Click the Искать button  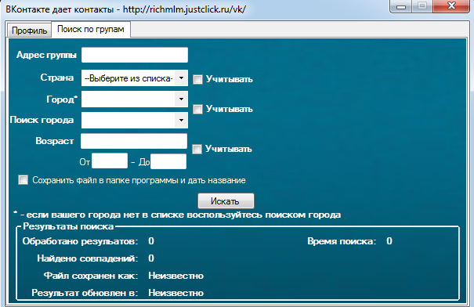pyautogui.click(x=226, y=201)
